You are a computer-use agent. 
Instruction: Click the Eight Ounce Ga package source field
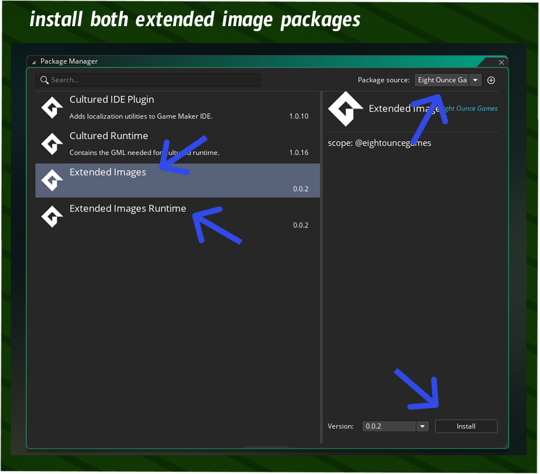tap(442, 80)
